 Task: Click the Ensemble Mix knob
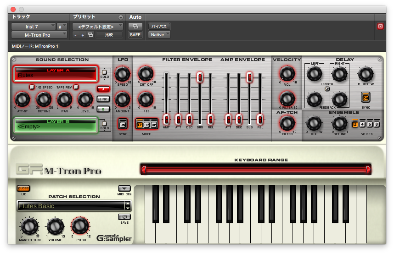(x=314, y=123)
